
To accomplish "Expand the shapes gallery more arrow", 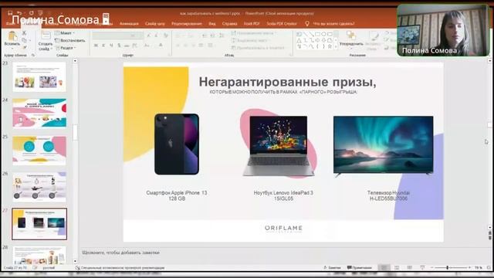I will [x=336, y=46].
